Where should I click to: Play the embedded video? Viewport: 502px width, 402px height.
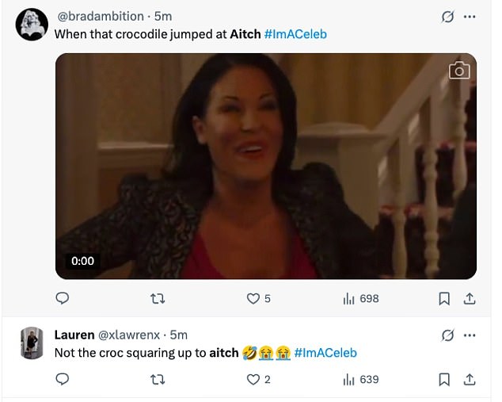(265, 167)
